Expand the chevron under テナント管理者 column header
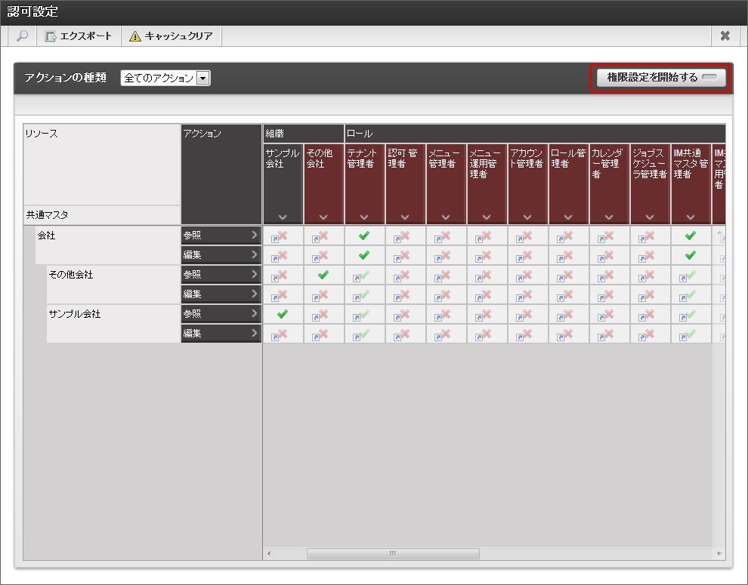Image resolution: width=748 pixels, height=585 pixels. click(x=364, y=217)
